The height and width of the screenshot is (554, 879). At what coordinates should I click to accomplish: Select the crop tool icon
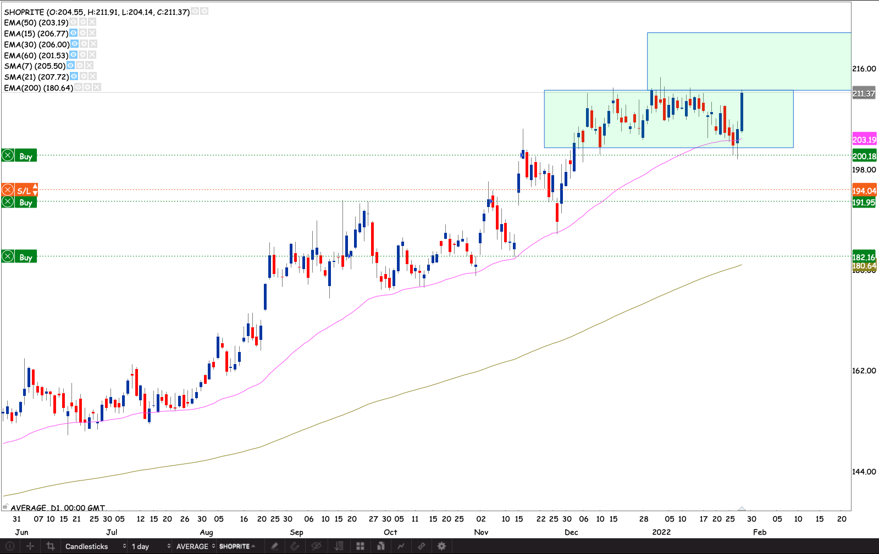coord(51,546)
